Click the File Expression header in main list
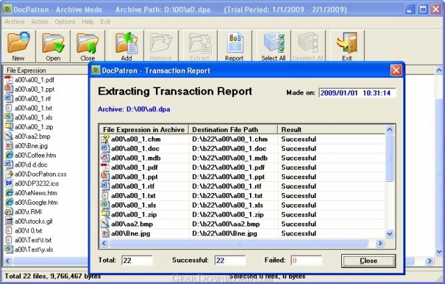Image resolution: width=445 pixels, height=284 pixels. 46,70
